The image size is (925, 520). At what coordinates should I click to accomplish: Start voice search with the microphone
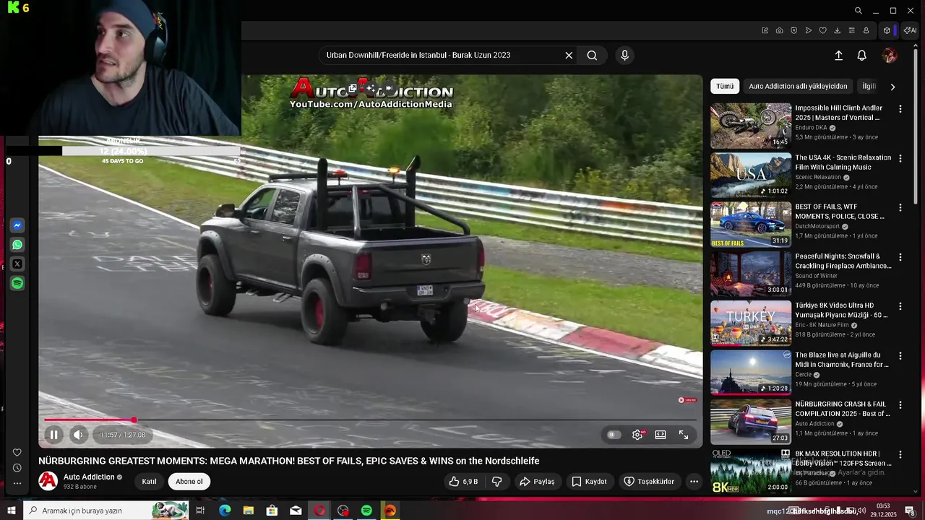pos(625,55)
